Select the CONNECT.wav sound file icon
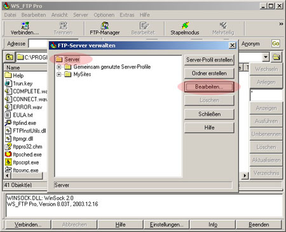Screen dimensions: 286x232 (x=8, y=99)
